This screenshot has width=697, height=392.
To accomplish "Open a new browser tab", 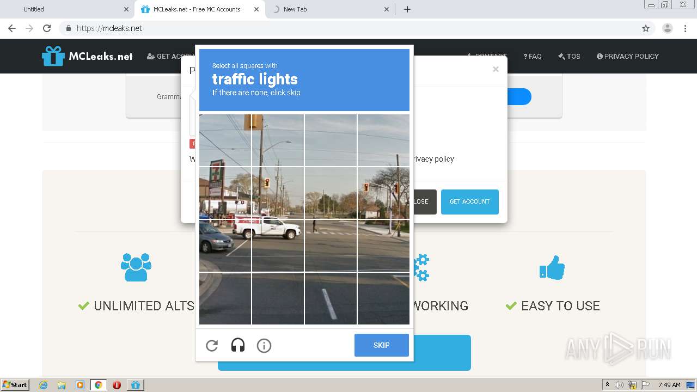I will tap(407, 9).
